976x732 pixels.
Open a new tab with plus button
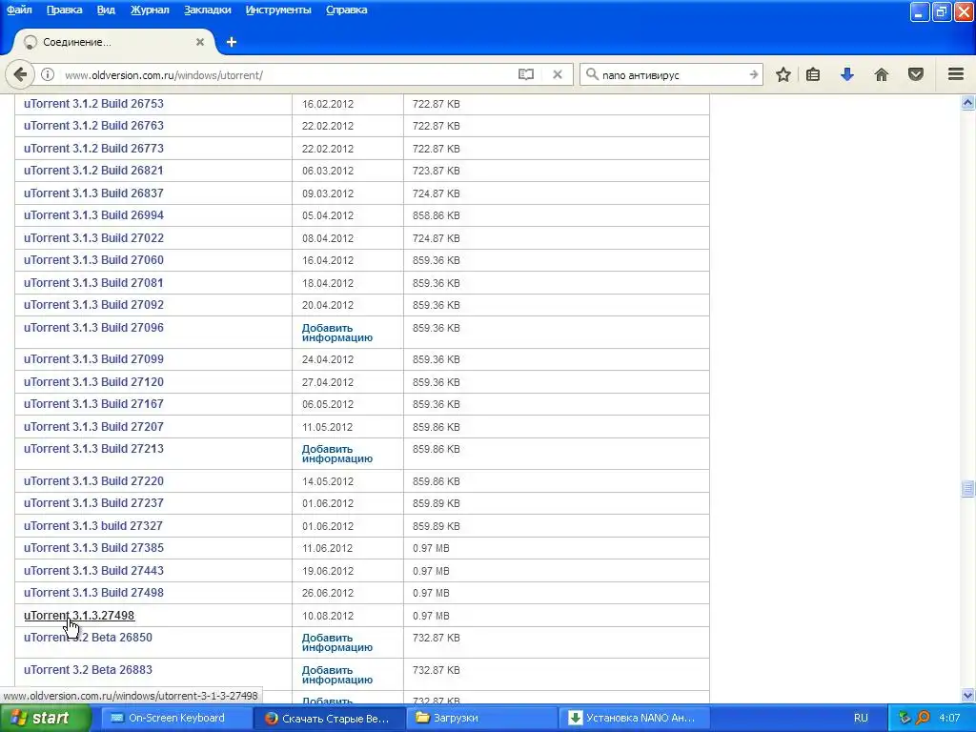[232, 42]
